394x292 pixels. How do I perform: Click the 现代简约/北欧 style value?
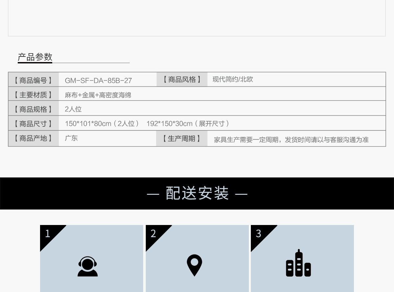coord(232,79)
